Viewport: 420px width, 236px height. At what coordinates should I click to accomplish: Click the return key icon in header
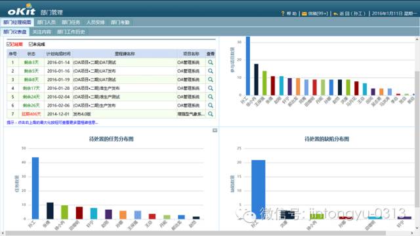tap(335, 14)
